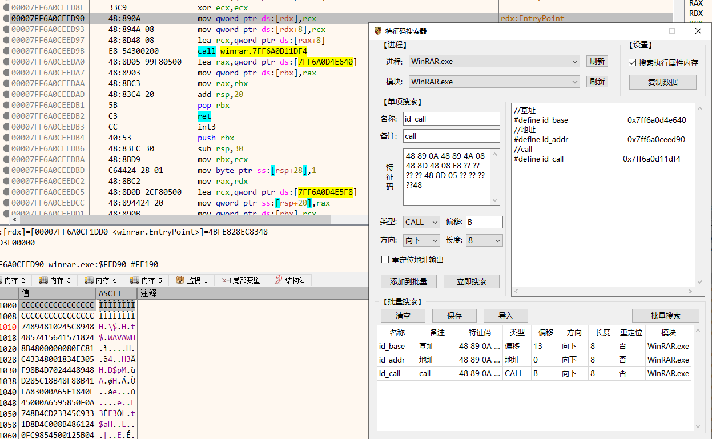Open the 长度 length dropdown
The image size is (712, 439).
[484, 240]
